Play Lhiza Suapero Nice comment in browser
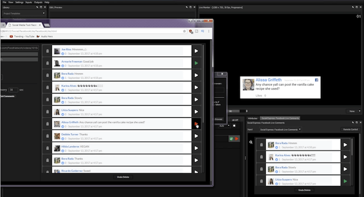The image size is (364, 197). (x=196, y=112)
